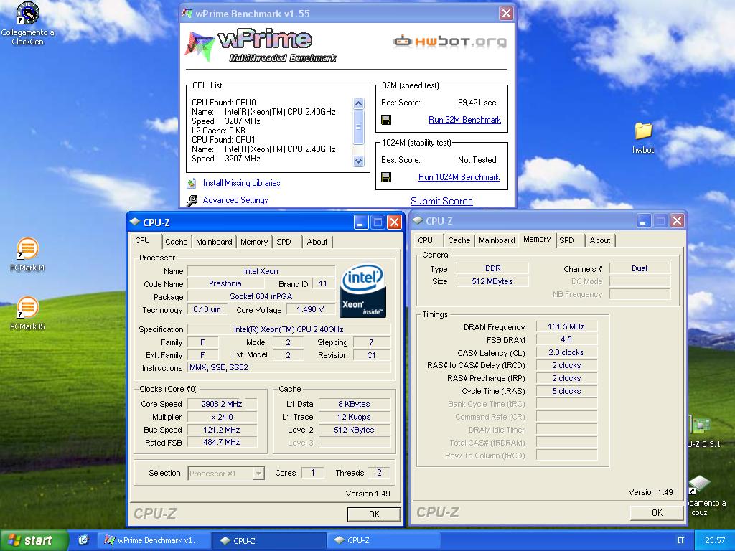This screenshot has width=735, height=551.
Task: Click the Package field Socket 604 mPGA
Action: 261,296
